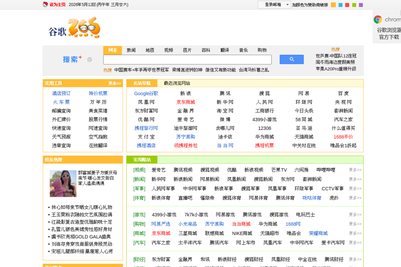The width and height of the screenshot is (401, 267).
Task: Open the Google谷歌 site link
Action: coord(146,93)
